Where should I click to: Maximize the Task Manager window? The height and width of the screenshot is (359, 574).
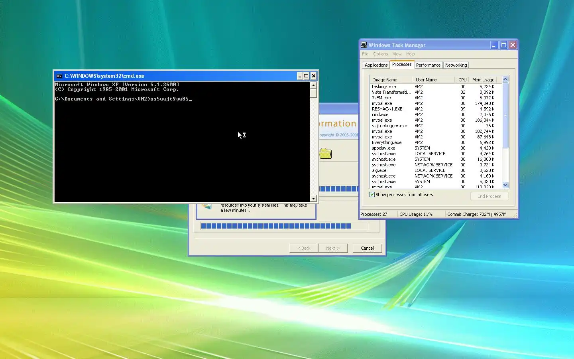point(503,45)
